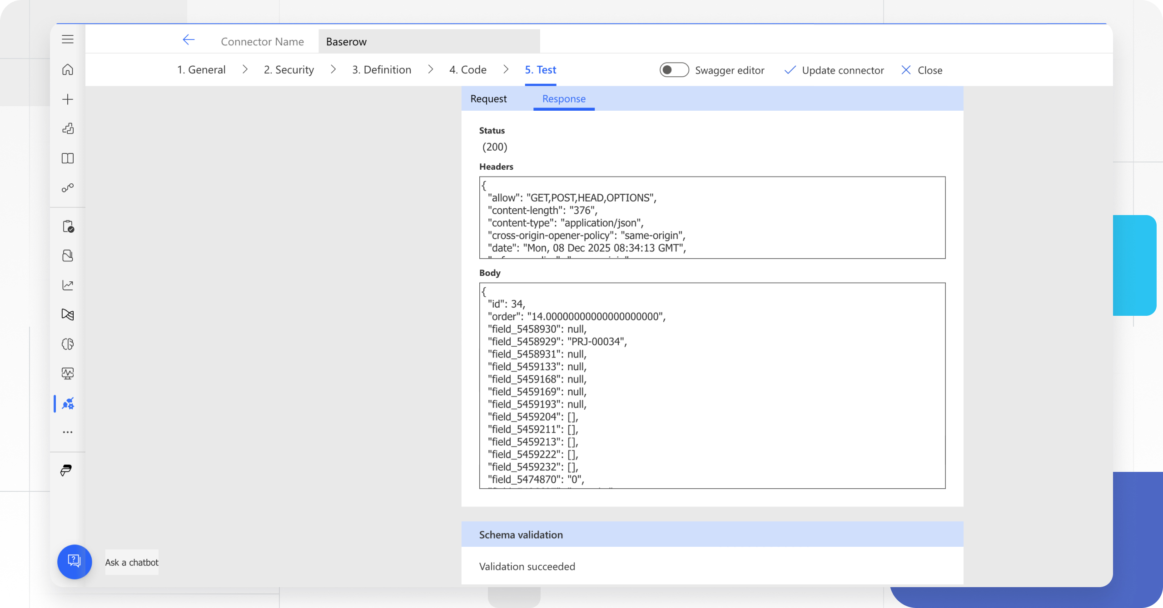Click the Close button in toolbar
The height and width of the screenshot is (608, 1163).
coord(922,70)
